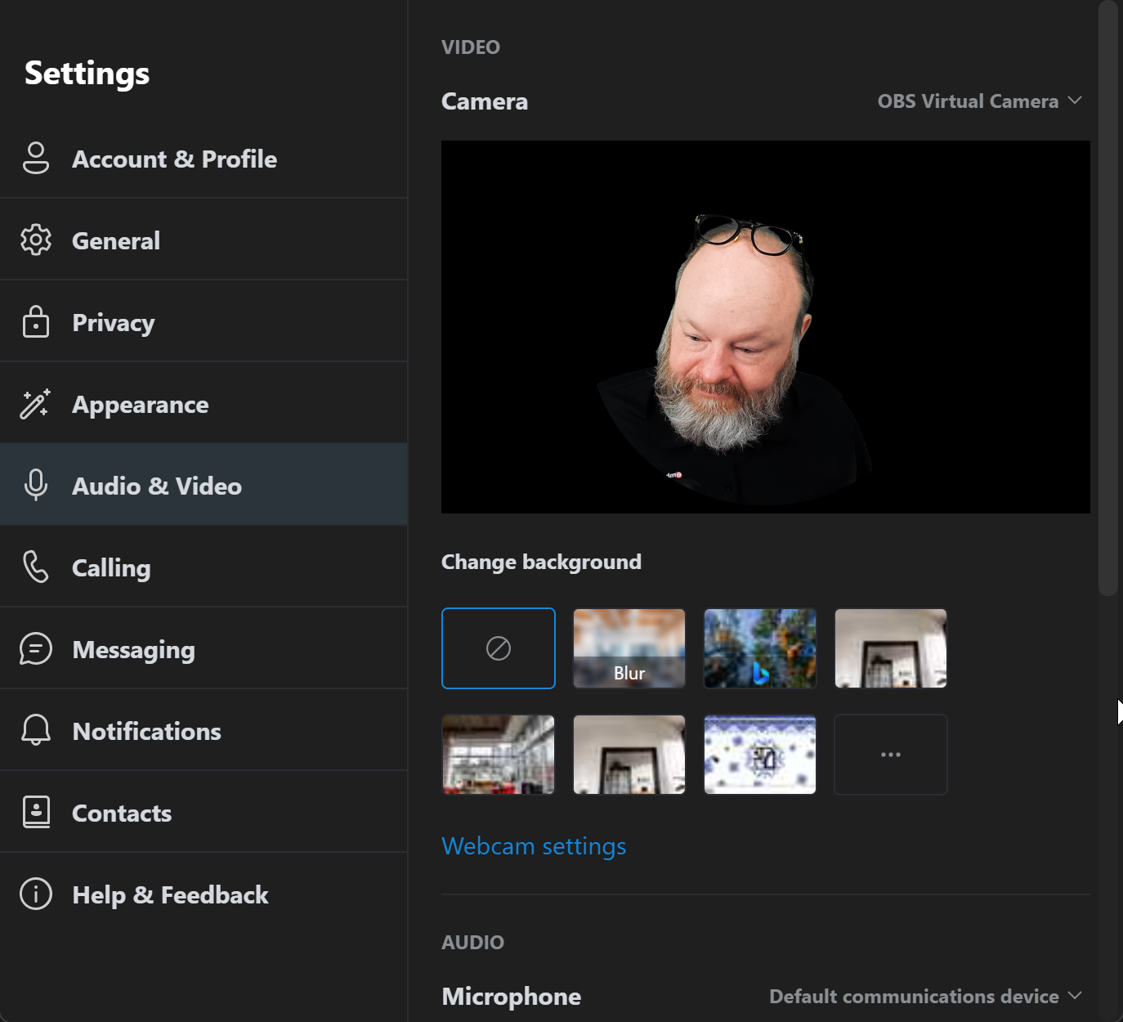Go to Notifications settings
This screenshot has width=1123, height=1022.
[x=204, y=730]
